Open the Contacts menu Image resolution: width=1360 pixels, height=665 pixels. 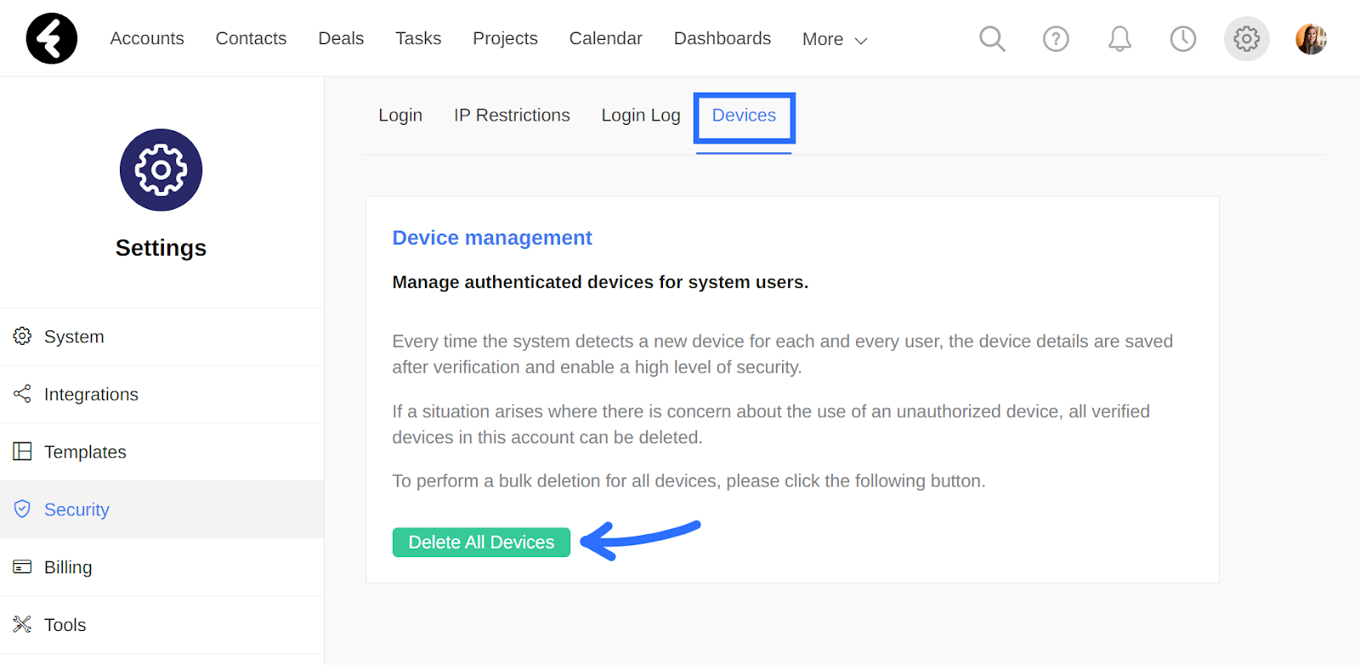tap(251, 38)
